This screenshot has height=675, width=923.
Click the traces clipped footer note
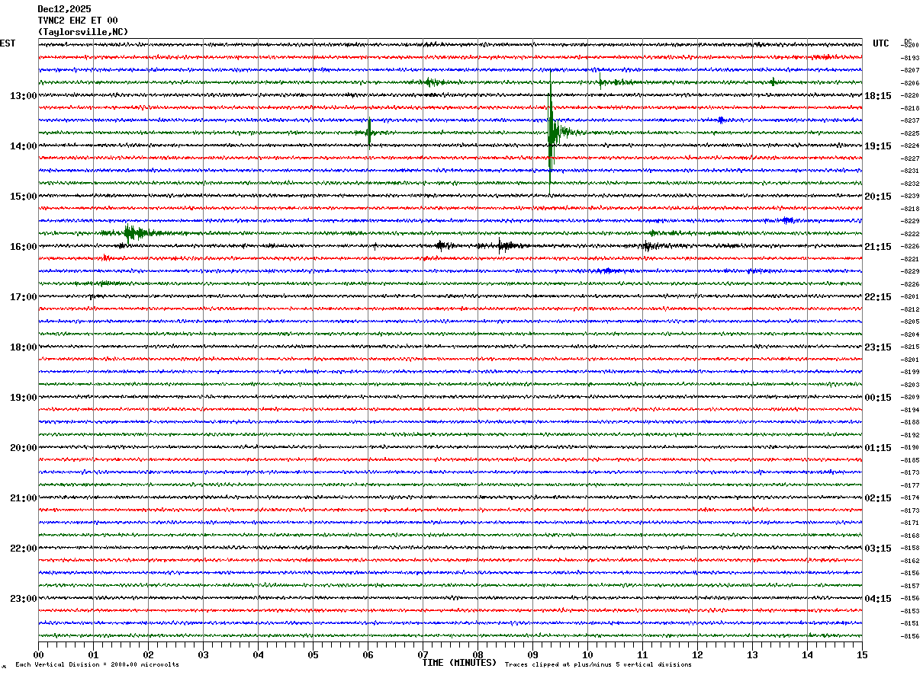click(x=598, y=665)
